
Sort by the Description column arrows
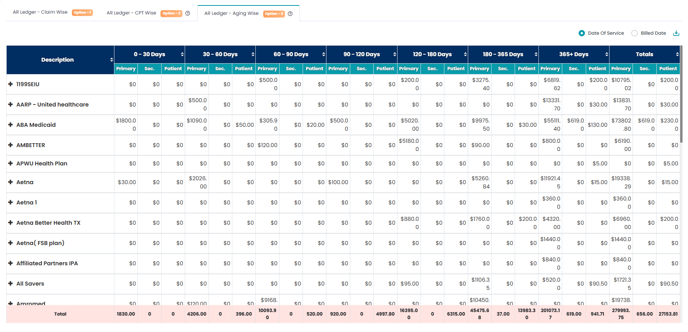pyautogui.click(x=112, y=60)
